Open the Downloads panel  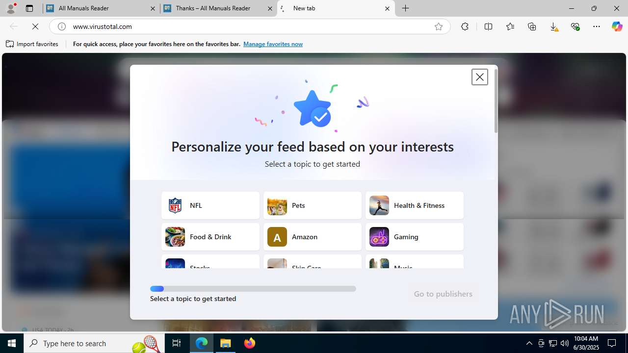553,26
